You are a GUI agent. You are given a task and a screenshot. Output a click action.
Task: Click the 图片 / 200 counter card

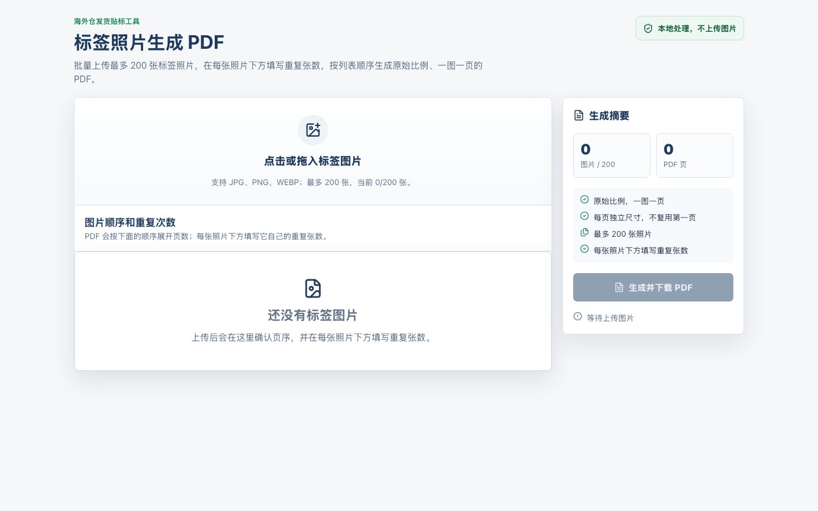pos(612,156)
